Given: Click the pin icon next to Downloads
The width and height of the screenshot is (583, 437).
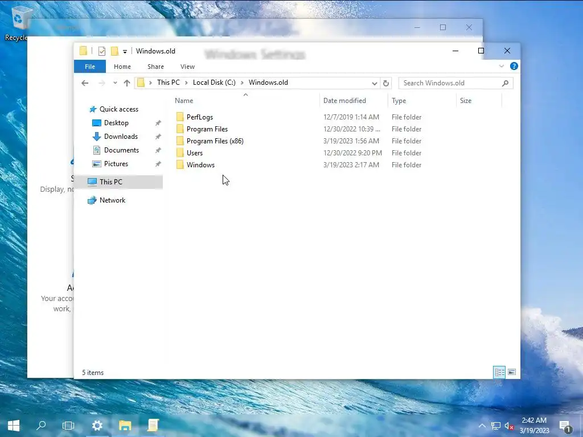Looking at the screenshot, I should 158,137.
